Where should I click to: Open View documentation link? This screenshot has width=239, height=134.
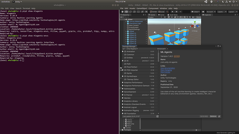pos(168,68)
